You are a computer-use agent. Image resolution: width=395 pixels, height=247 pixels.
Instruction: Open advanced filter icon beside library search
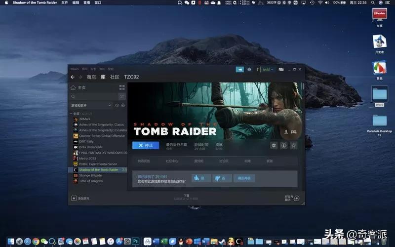122,96
